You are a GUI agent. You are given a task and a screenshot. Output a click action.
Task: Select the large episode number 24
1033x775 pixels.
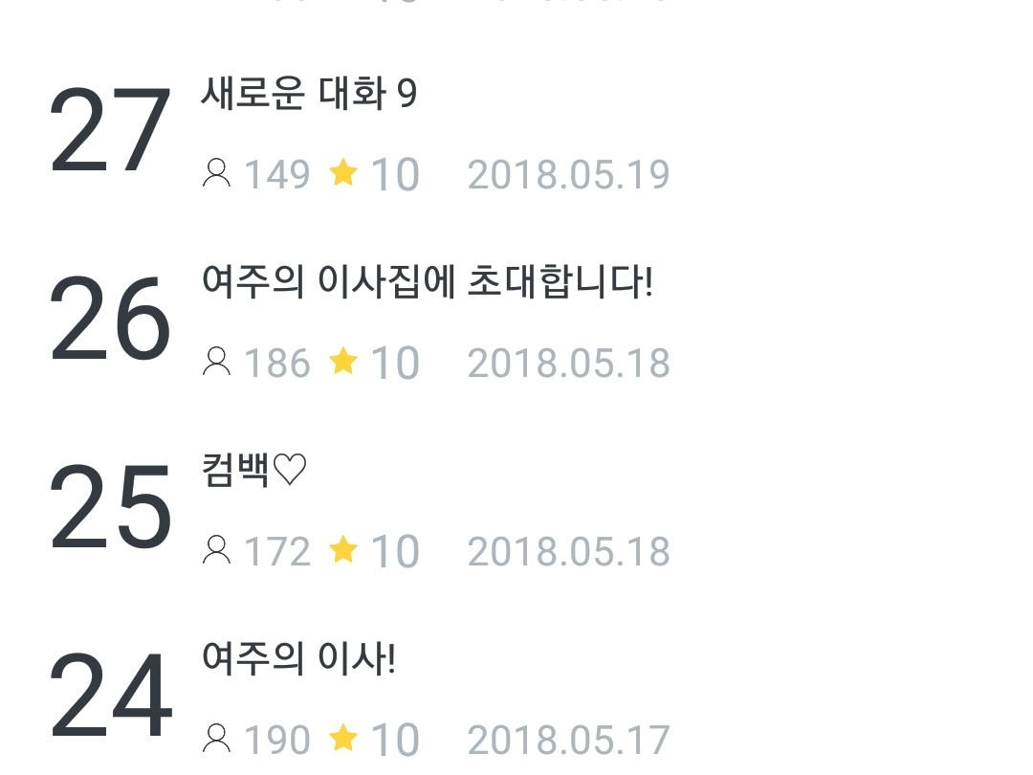[x=110, y=697]
